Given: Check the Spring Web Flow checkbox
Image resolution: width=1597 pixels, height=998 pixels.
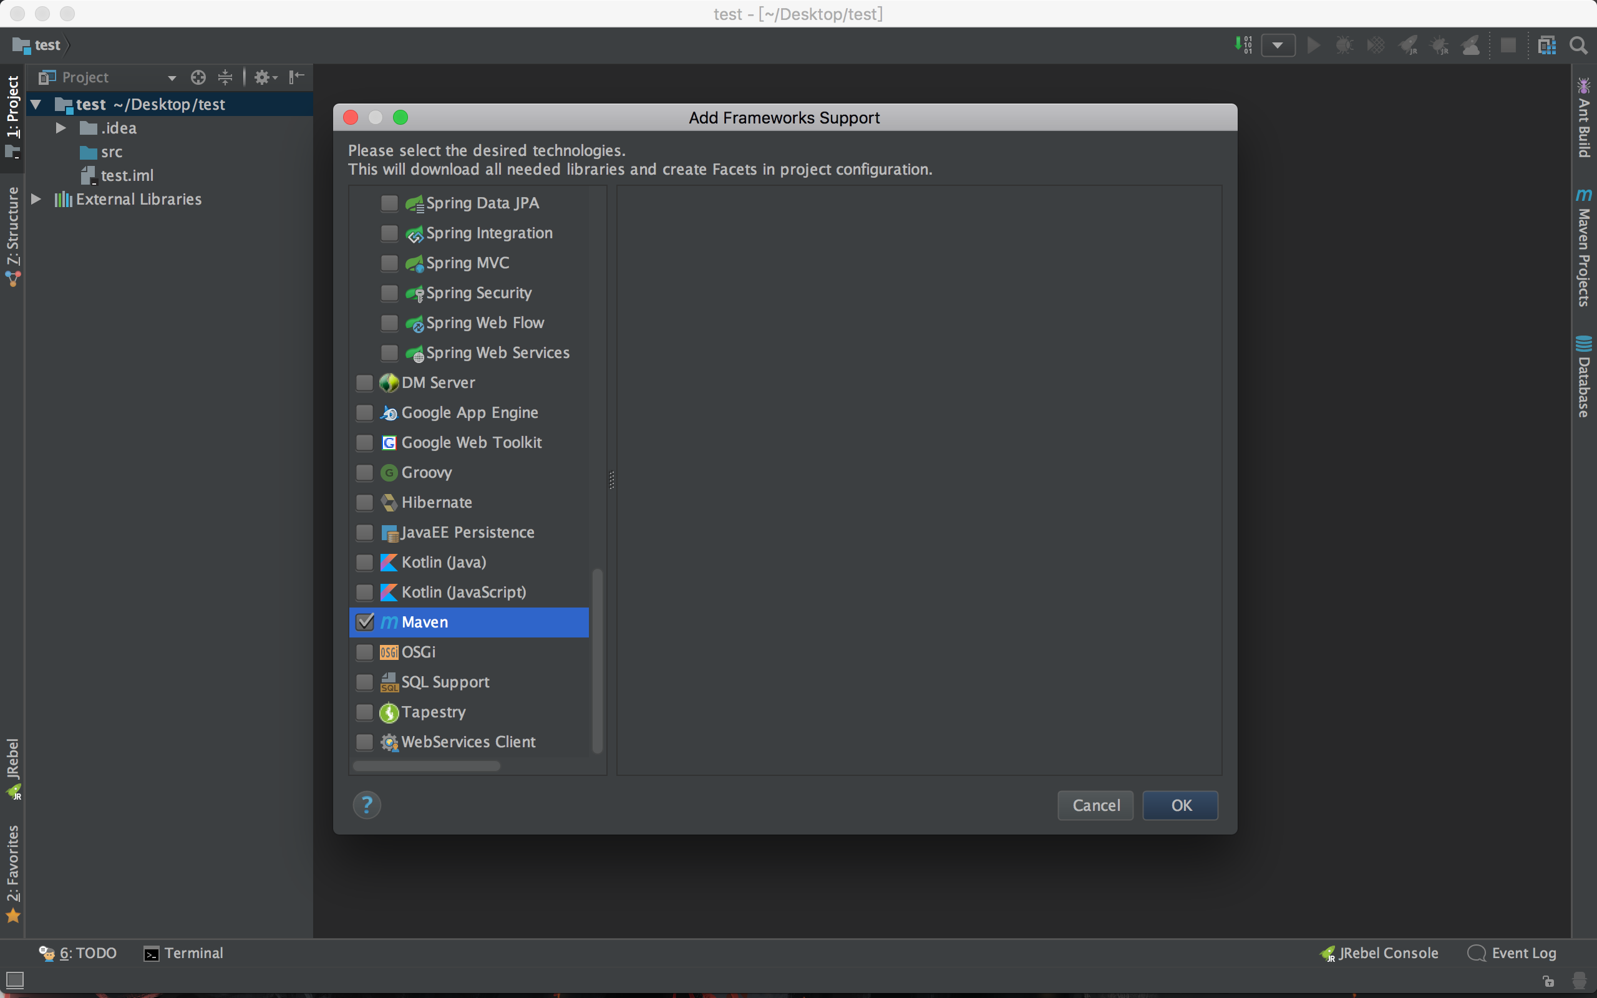Looking at the screenshot, I should (389, 322).
